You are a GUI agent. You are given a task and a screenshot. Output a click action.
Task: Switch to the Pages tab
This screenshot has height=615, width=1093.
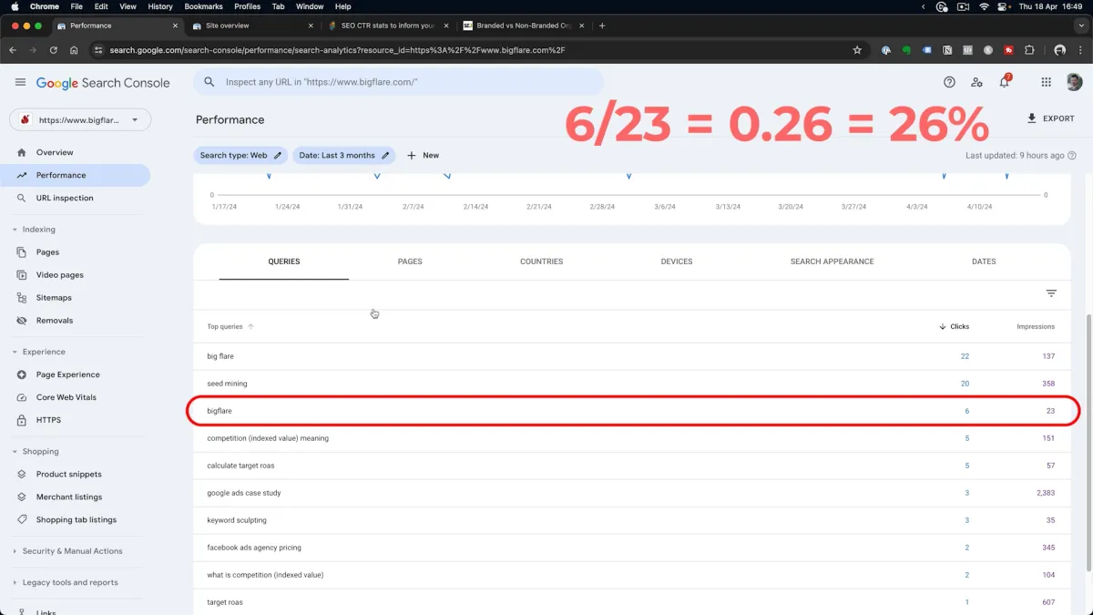(410, 261)
